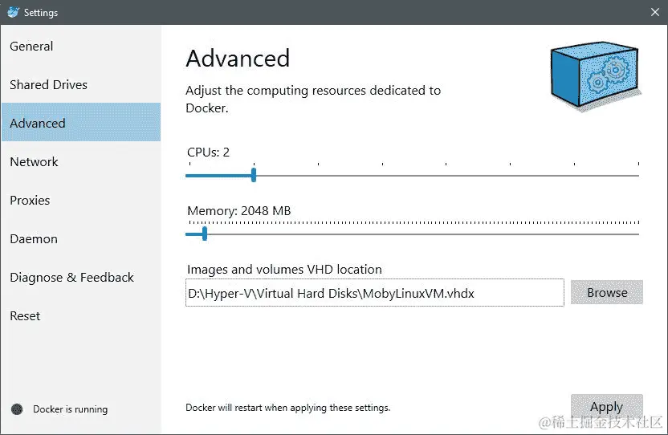Show the Daemon settings tab
This screenshot has height=435, width=668.
coord(34,239)
